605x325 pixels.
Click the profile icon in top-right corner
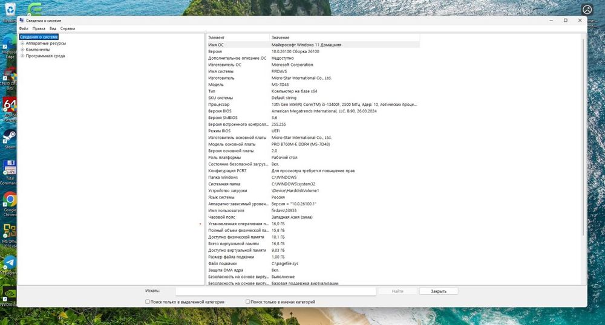tap(587, 10)
